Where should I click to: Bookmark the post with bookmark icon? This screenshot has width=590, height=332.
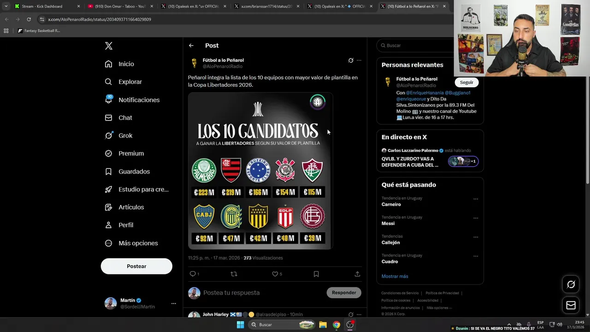tap(316, 274)
